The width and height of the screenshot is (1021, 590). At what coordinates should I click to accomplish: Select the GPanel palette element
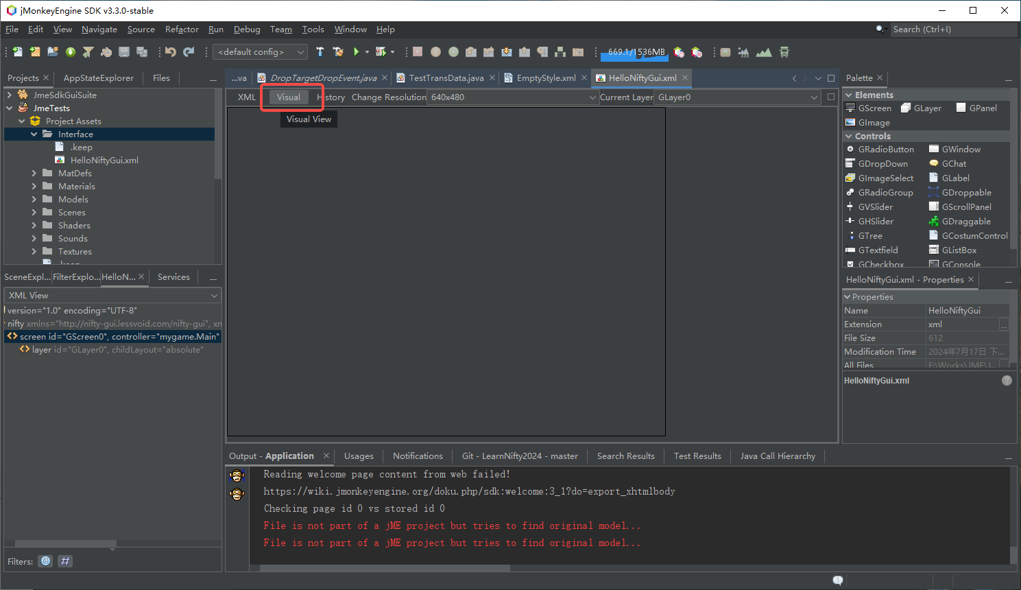point(976,108)
